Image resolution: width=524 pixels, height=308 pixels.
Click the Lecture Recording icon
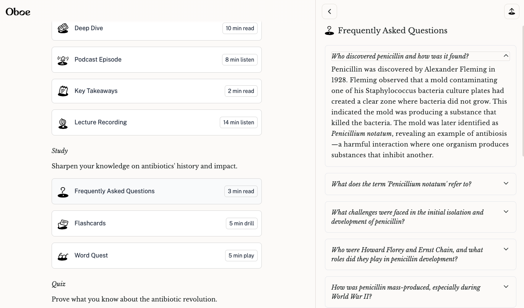click(x=63, y=123)
